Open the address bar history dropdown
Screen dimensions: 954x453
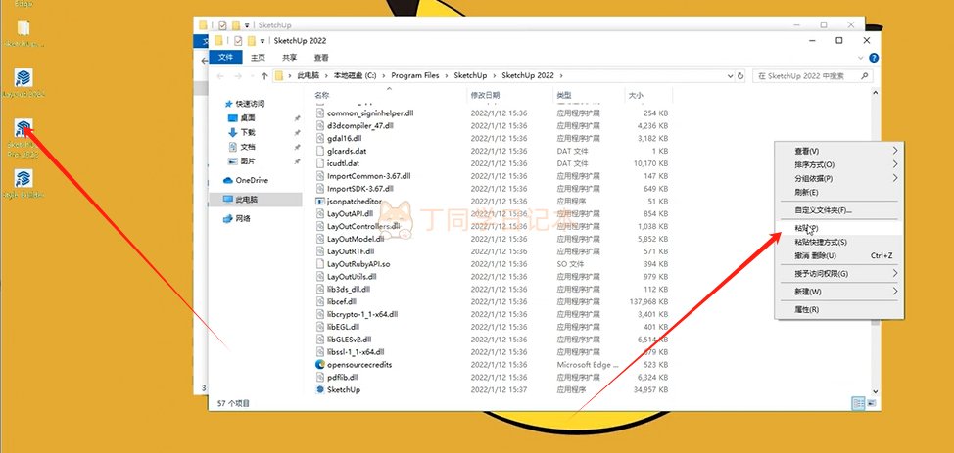pyautogui.click(x=724, y=75)
